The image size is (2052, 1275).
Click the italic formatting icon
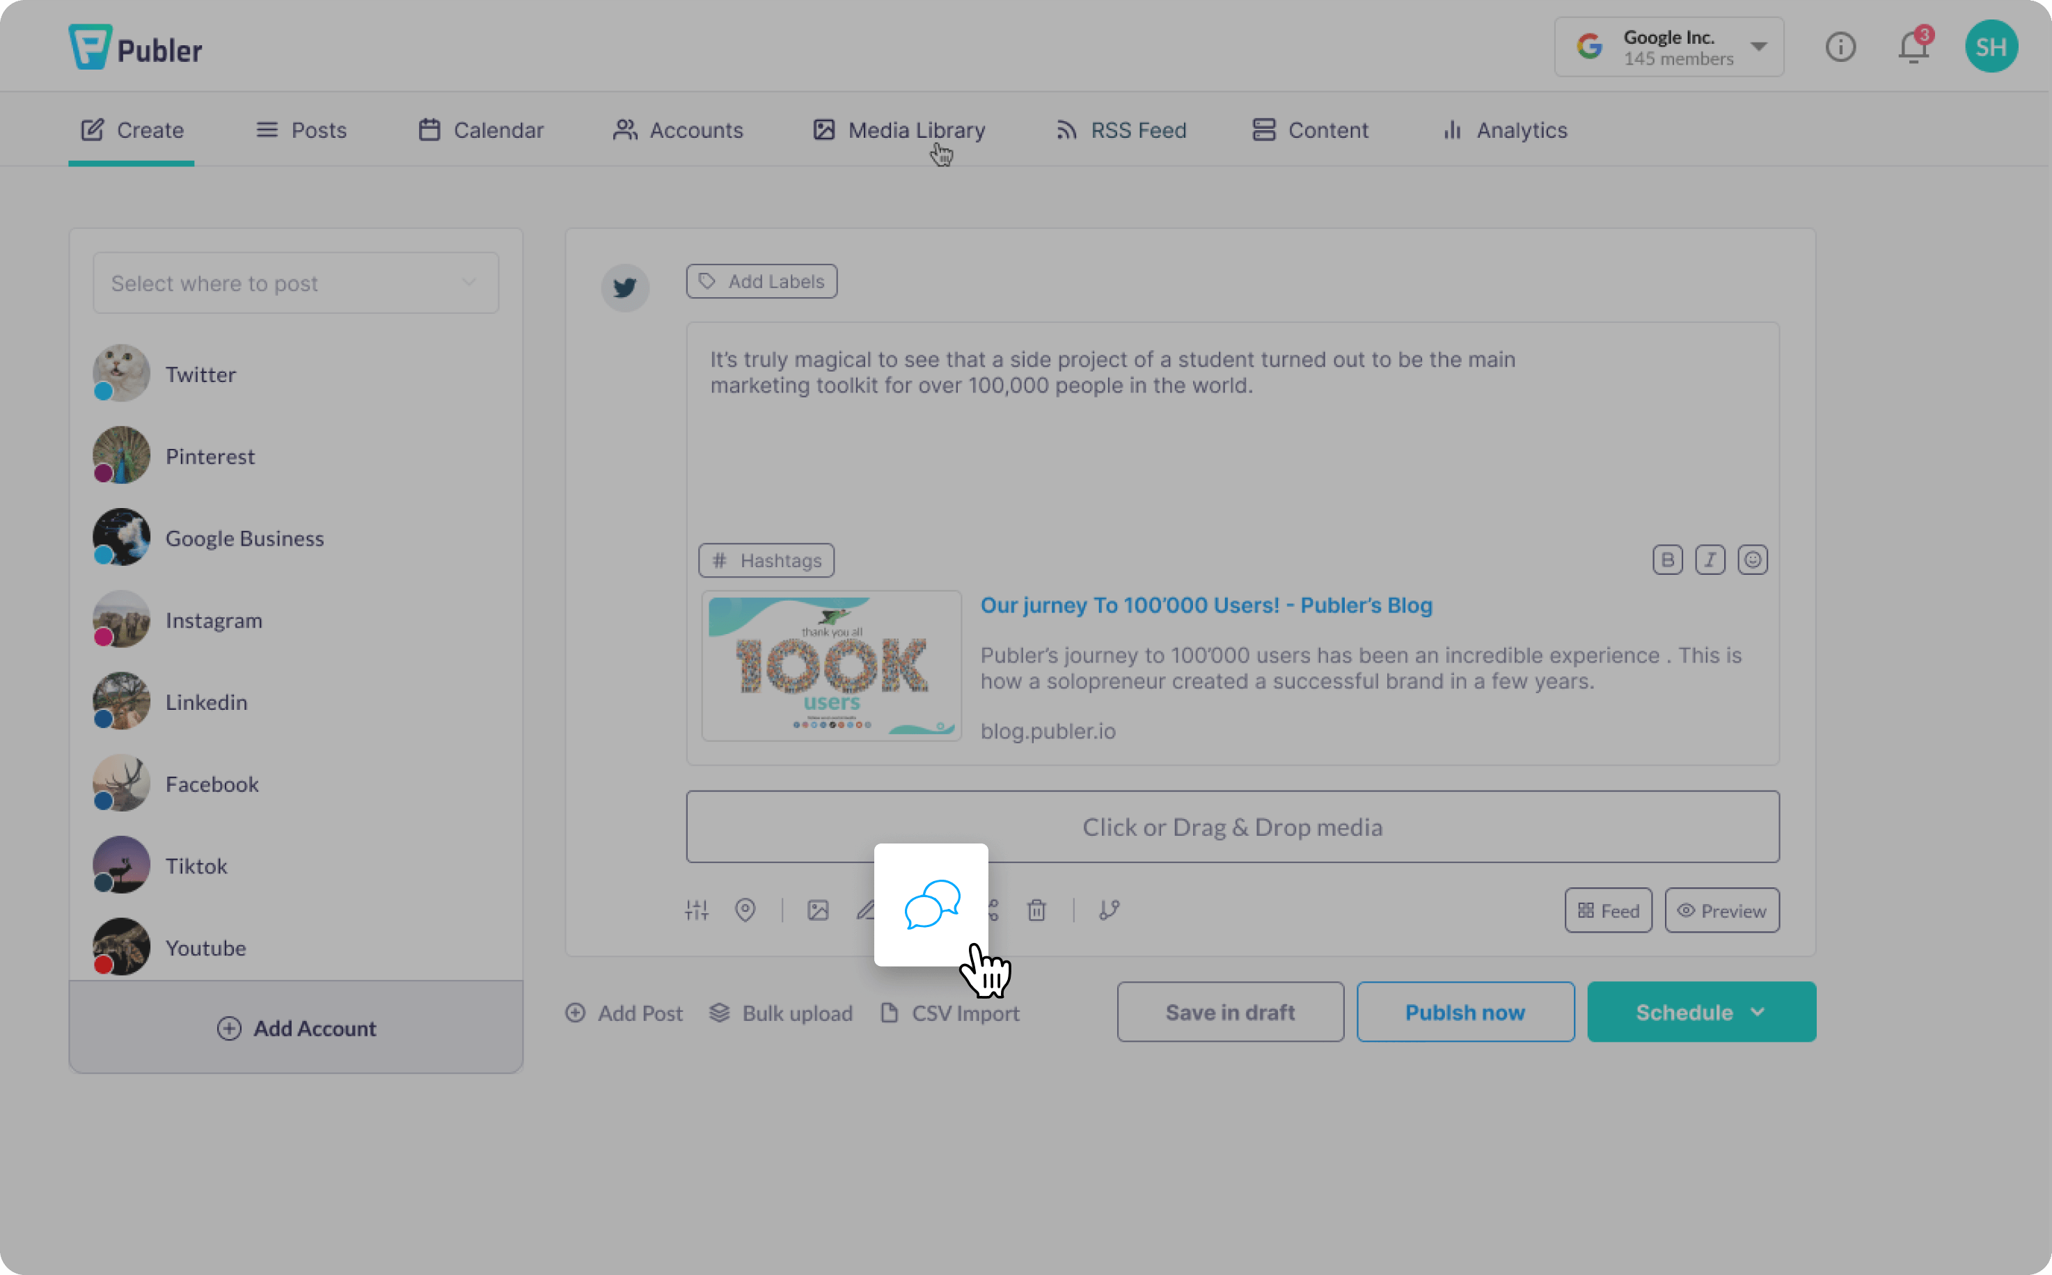pyautogui.click(x=1710, y=560)
